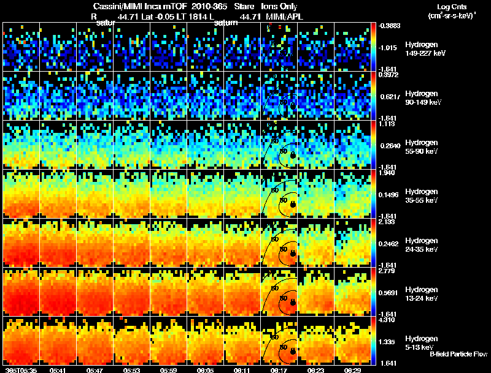Click the -0.3883 color scale maximum

389,26
